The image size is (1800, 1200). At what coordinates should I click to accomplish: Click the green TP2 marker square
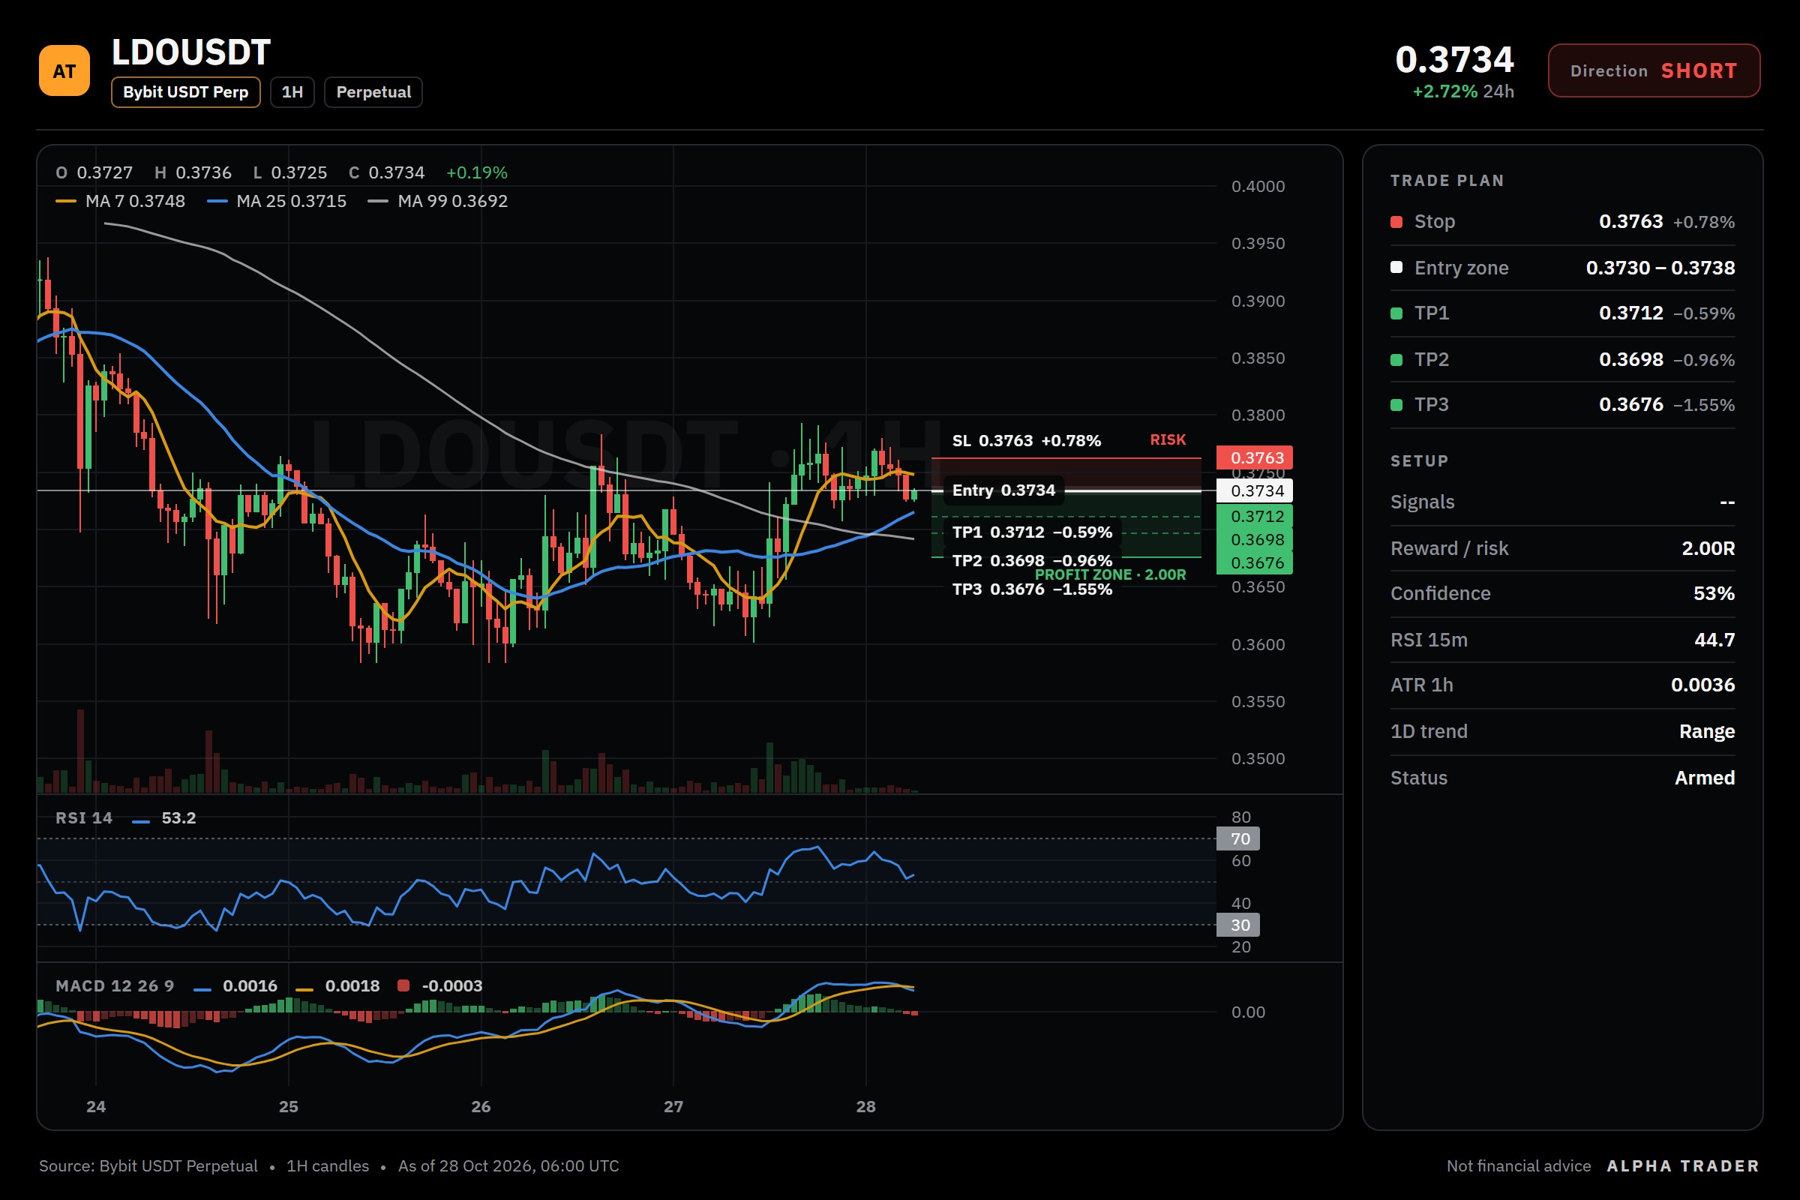(1396, 360)
